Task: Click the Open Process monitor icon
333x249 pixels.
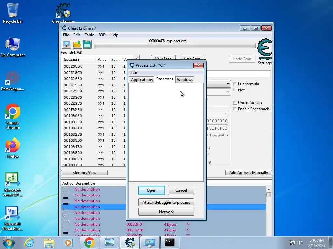Action: (66, 44)
